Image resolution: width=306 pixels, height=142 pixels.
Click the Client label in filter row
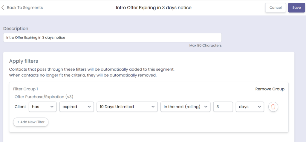[20, 107]
